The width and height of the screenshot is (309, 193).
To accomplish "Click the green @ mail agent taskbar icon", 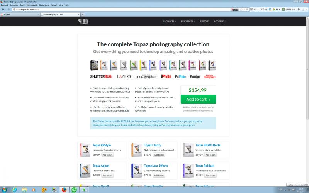I will click(x=74, y=190).
